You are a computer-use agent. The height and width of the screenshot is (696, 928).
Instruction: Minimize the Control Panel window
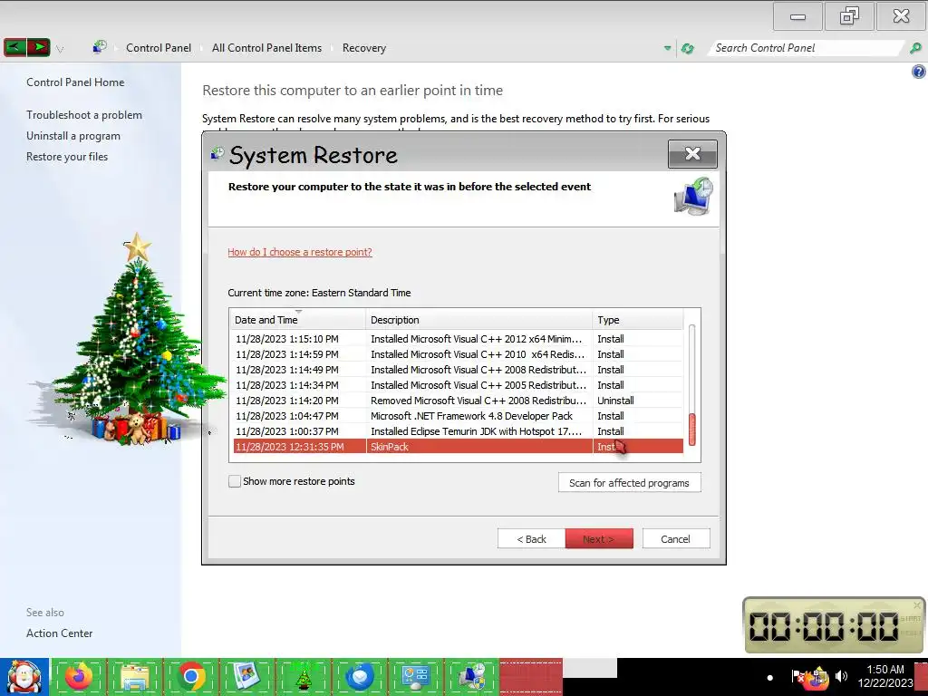point(797,16)
